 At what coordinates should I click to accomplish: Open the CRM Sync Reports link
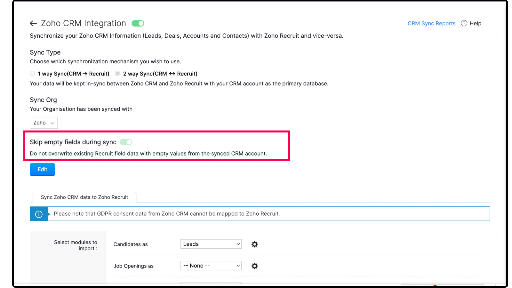(x=431, y=24)
